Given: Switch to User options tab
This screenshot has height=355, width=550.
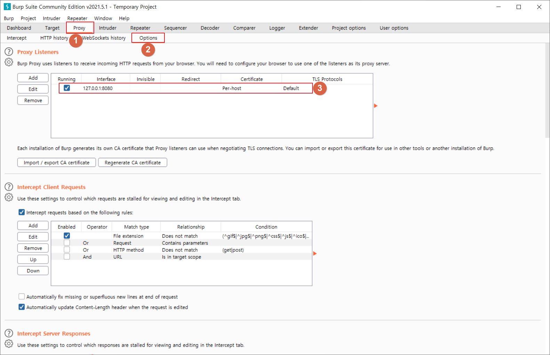Looking at the screenshot, I should click(394, 28).
